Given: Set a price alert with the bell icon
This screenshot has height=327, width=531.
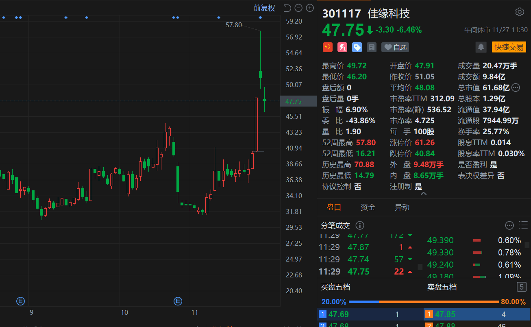Looking at the screenshot, I should click(x=481, y=47).
